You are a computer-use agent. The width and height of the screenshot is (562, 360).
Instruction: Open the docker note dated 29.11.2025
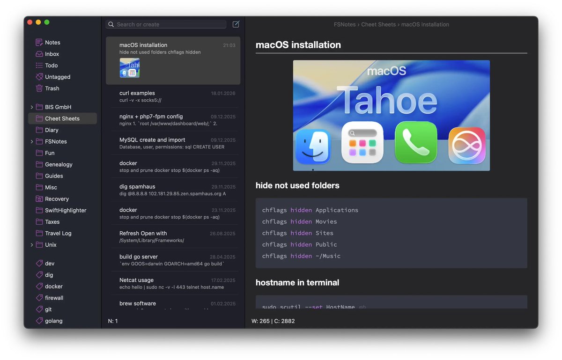pos(173,167)
